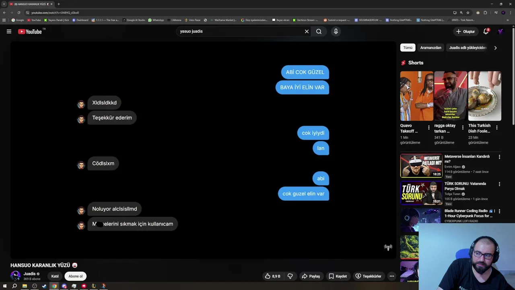
Task: Dislike the video with thumbs down
Action: click(x=290, y=276)
